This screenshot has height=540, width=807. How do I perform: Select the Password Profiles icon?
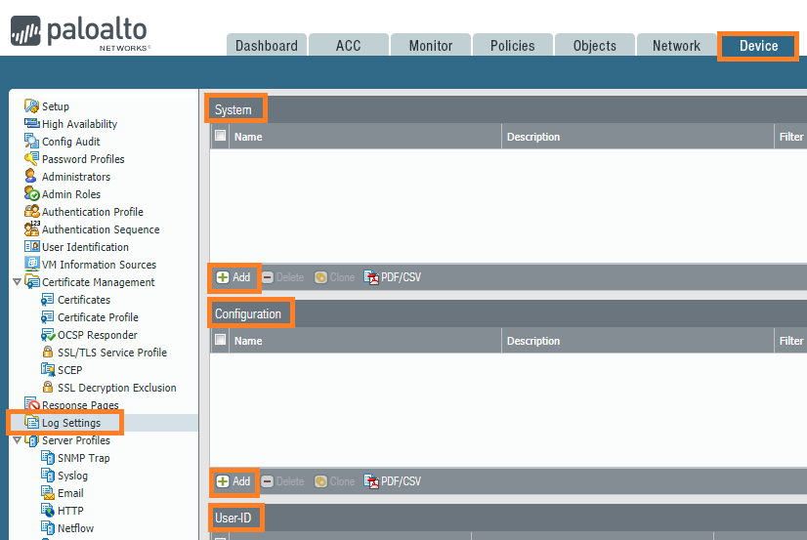point(31,159)
